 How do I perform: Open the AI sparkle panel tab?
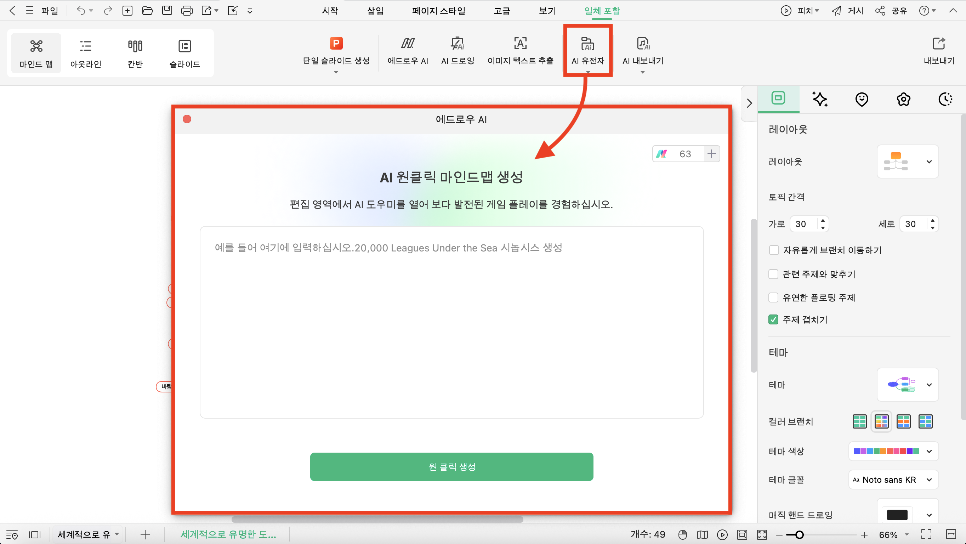(x=820, y=99)
